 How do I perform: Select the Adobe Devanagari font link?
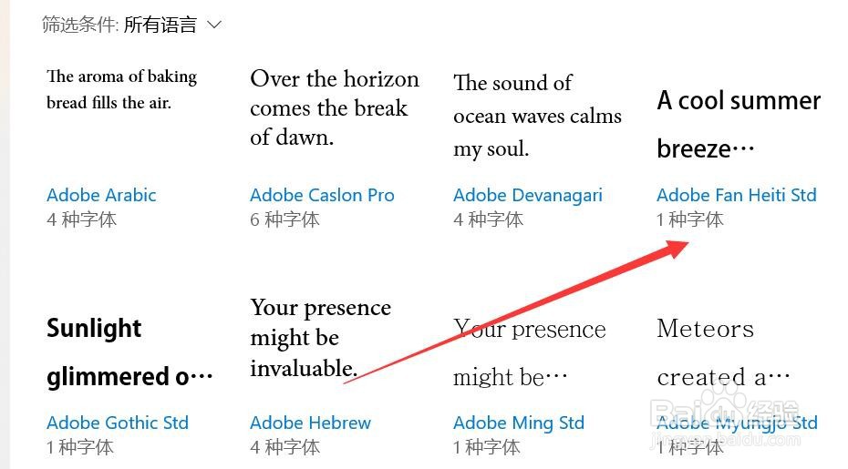point(528,196)
